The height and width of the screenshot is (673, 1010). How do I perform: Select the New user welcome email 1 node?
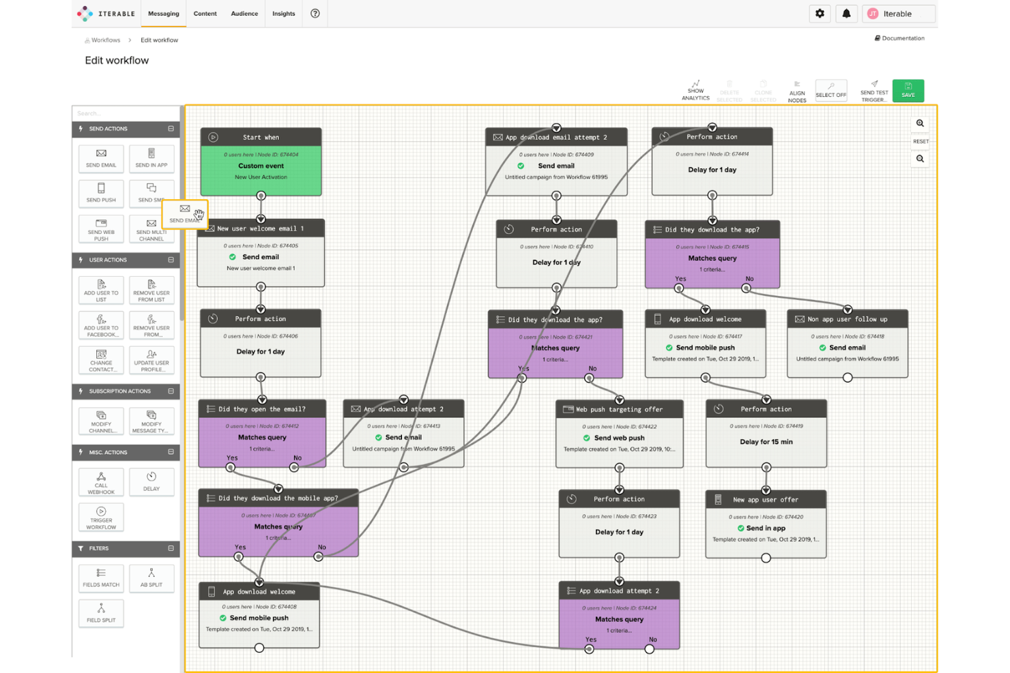click(261, 253)
